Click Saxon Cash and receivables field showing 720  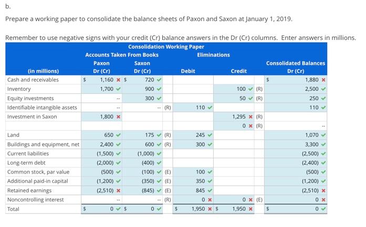point(142,80)
